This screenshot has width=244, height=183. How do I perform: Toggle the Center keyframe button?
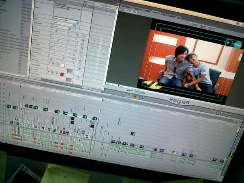pyautogui.click(x=80, y=65)
